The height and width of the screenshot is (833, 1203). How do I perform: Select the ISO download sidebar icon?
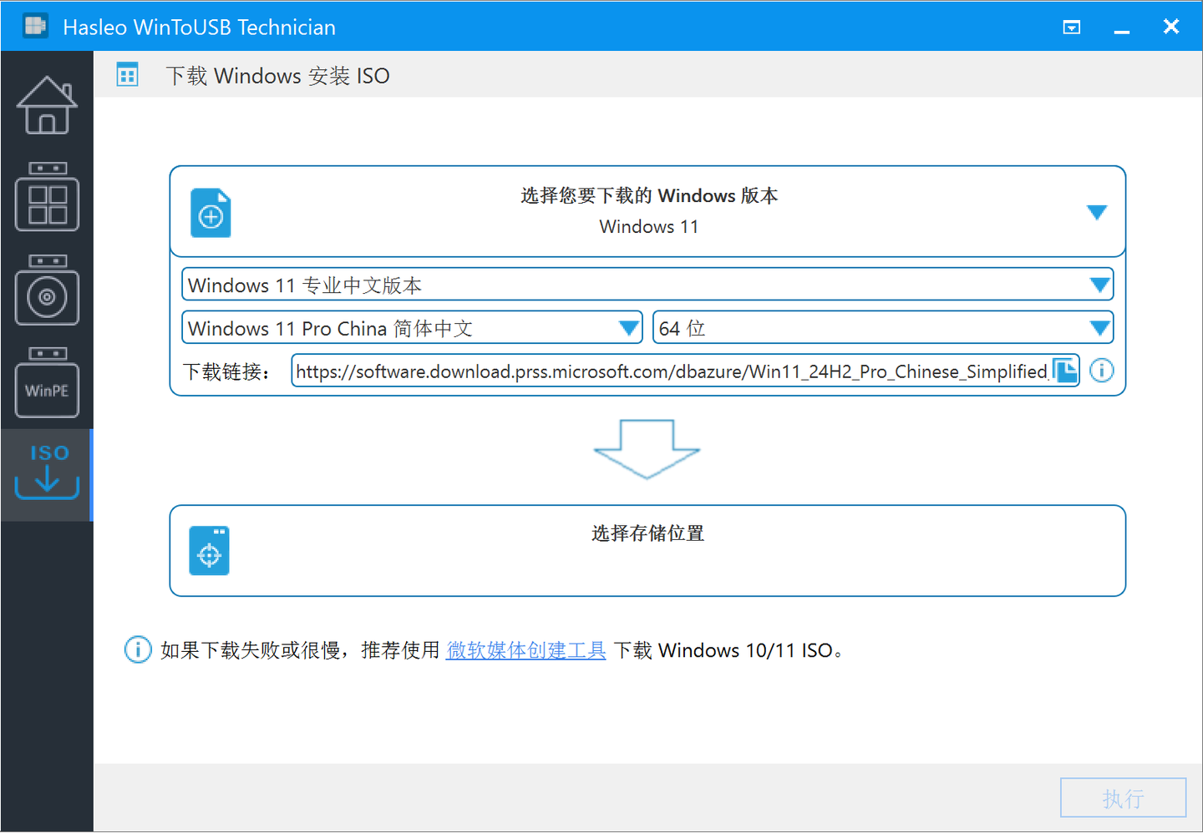coord(47,475)
